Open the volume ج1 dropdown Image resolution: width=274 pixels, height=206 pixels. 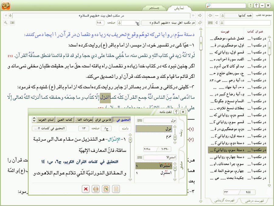tap(120, 23)
